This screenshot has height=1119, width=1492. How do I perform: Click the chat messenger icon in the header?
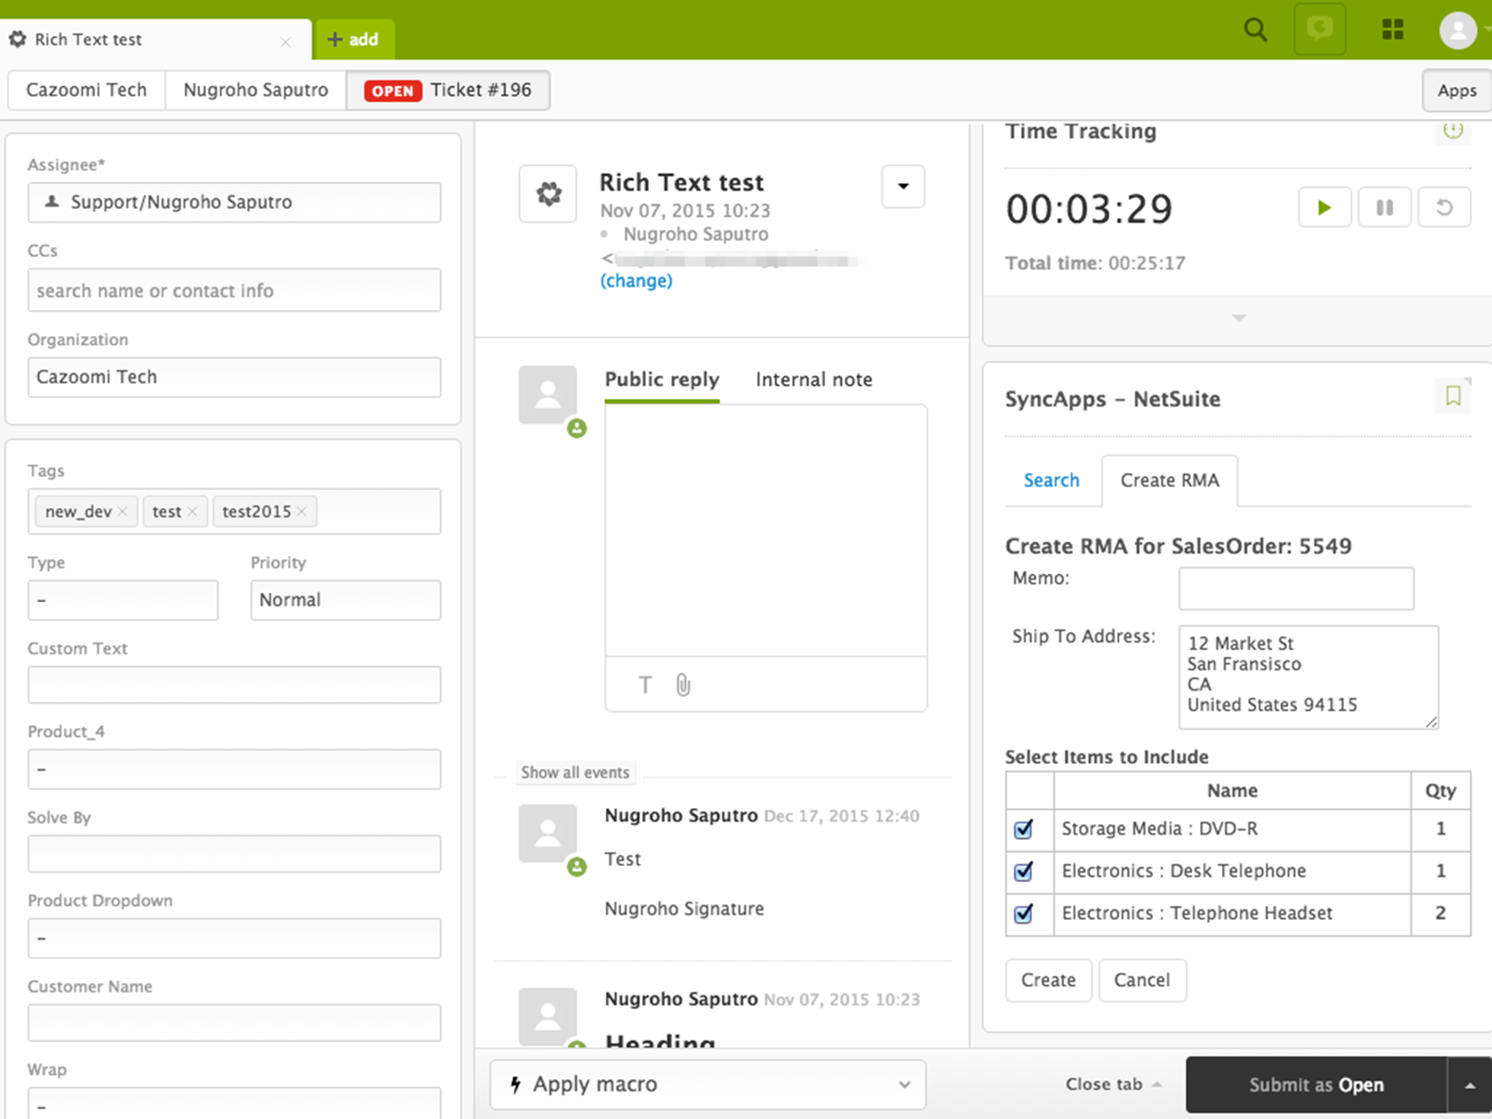tap(1320, 30)
